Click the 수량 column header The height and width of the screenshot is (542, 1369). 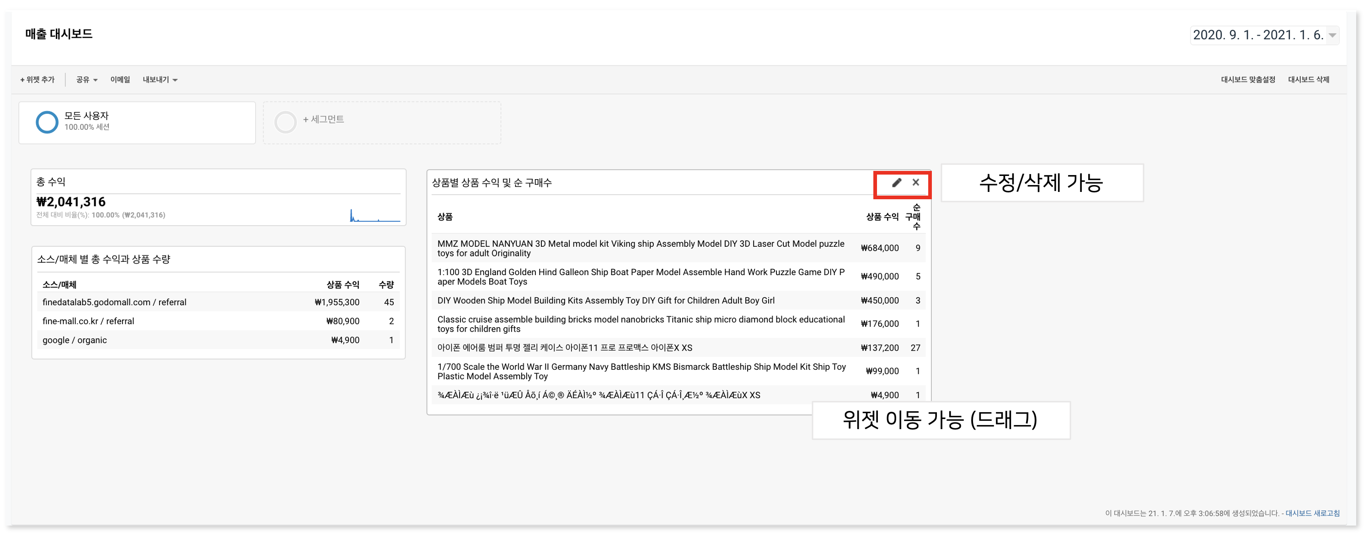(386, 285)
